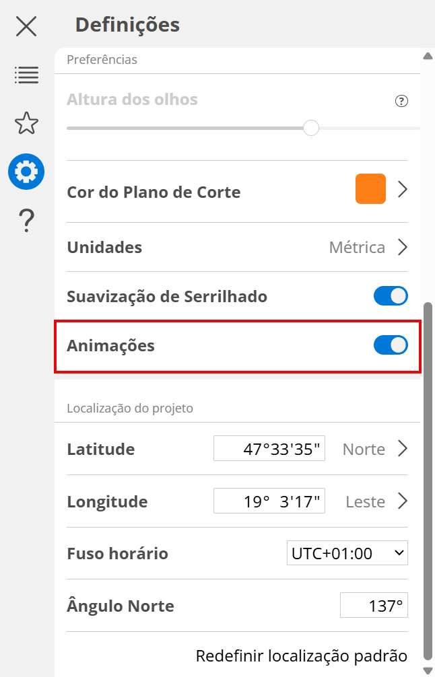Screen dimensions: 435x677
Task: Click the Ângulo Norte input field
Action: pyautogui.click(x=374, y=606)
